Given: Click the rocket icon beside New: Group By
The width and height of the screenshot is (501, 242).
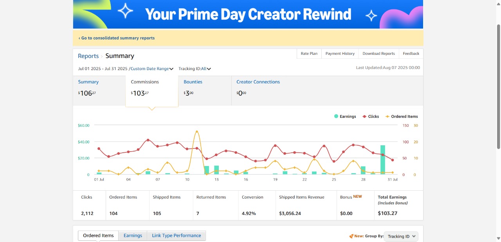Looking at the screenshot, I should 351,236.
